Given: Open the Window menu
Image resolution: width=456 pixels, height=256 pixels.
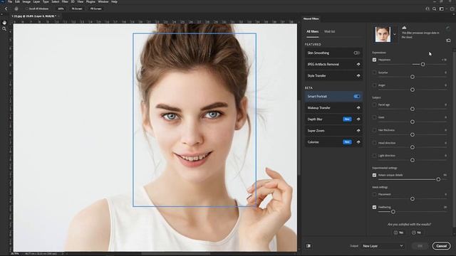Looking at the screenshot, I should 103,1.
